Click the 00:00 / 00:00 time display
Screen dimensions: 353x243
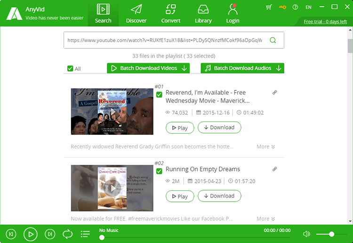coord(277,230)
